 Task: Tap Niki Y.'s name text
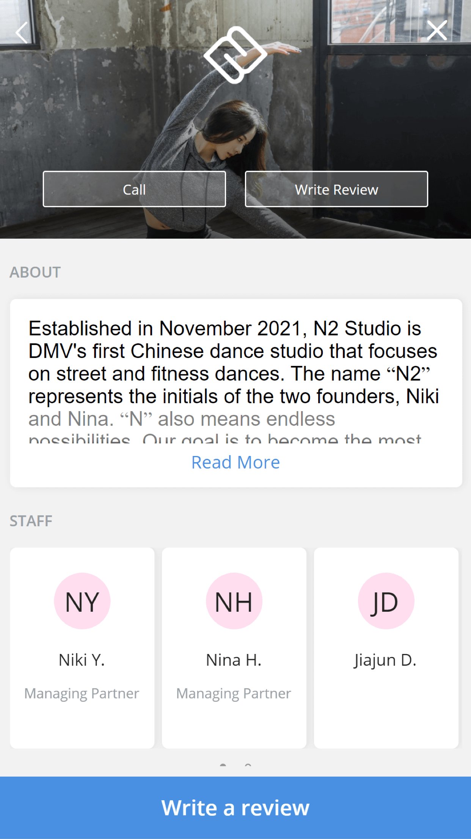[82, 660]
